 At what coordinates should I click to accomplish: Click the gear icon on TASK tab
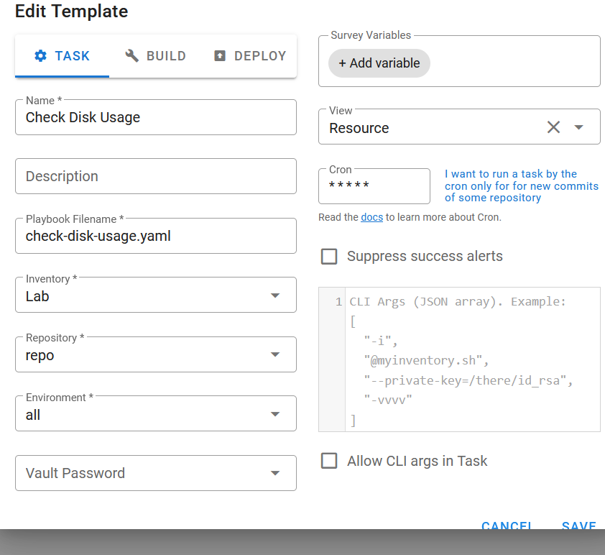[x=40, y=56]
